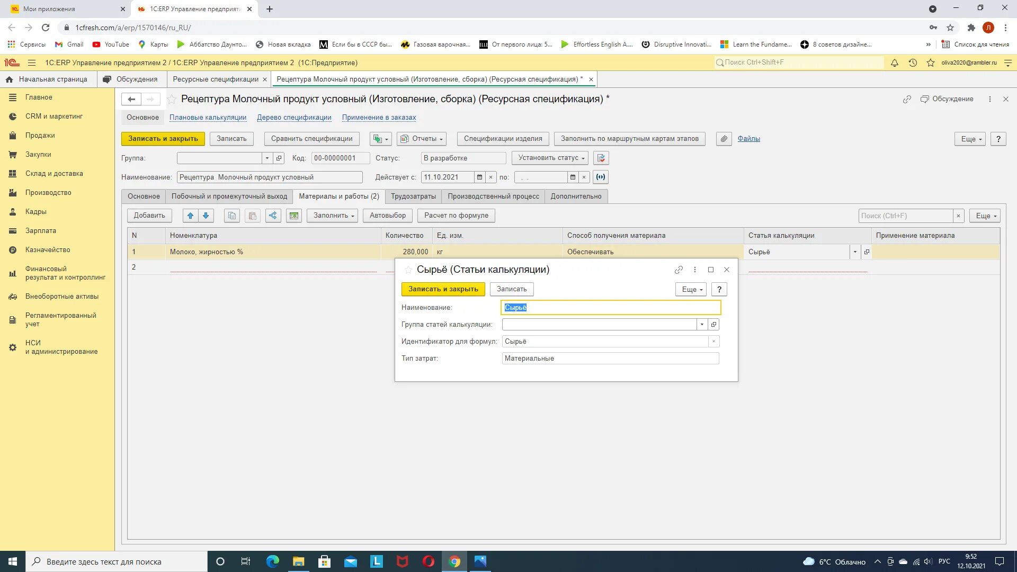The image size is (1017, 572).
Task: Click the notifications bell icon
Action: (x=895, y=63)
